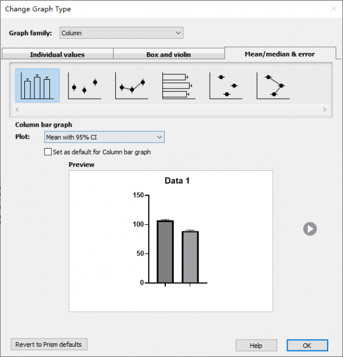The image size is (343, 357).
Task: Click the Data 1 graph preview thumbnail
Action: coord(171,241)
